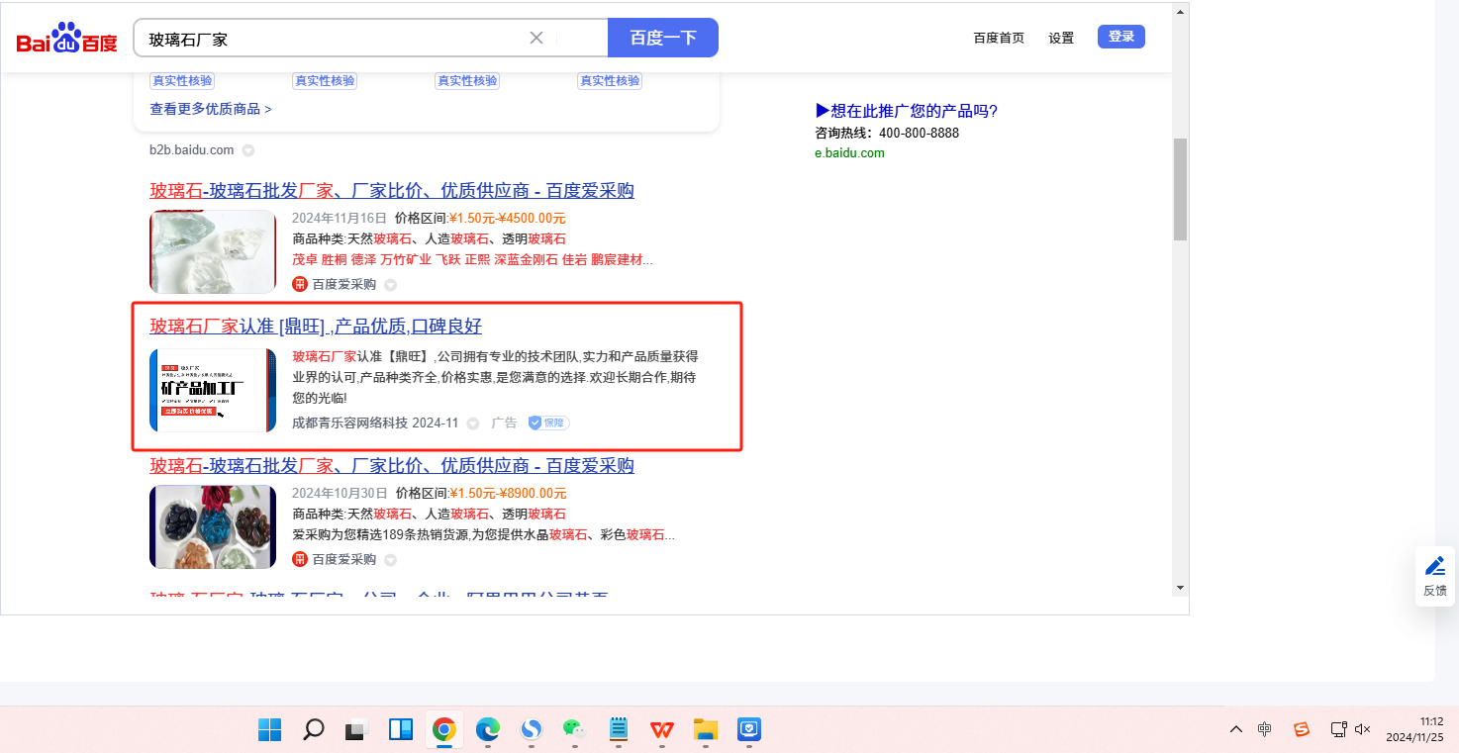The height and width of the screenshot is (753, 1459).
Task: Expand the dropdown next to b2b.baidu.com
Action: [x=248, y=150]
